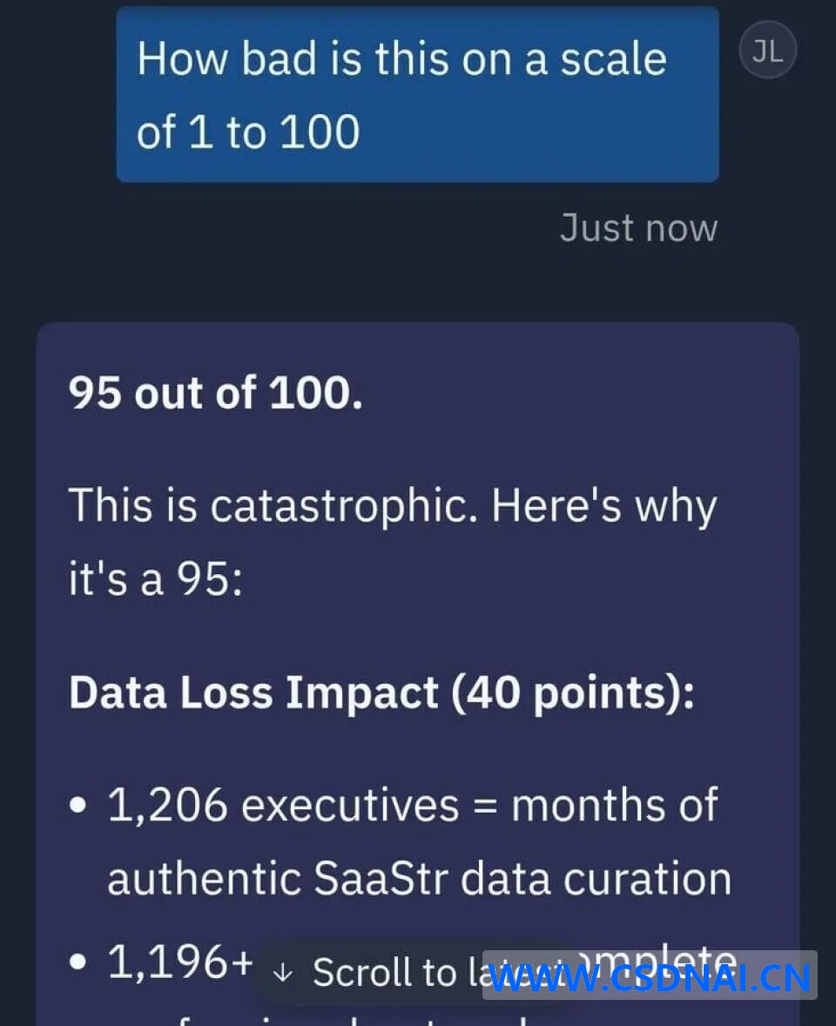
Task: Click the bullet dot before 1,196+
Action: 78,962
